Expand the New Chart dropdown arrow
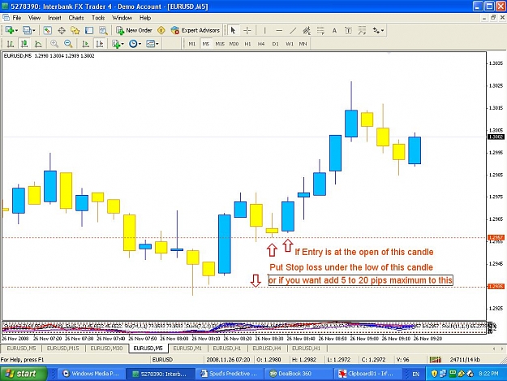 pos(16,30)
